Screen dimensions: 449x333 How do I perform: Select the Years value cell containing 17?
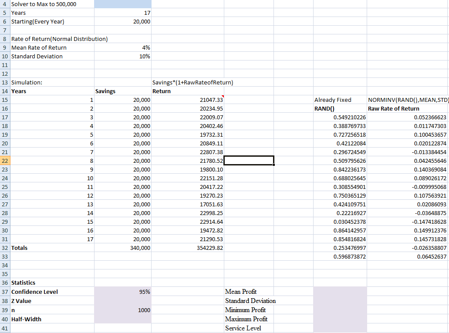[123, 13]
